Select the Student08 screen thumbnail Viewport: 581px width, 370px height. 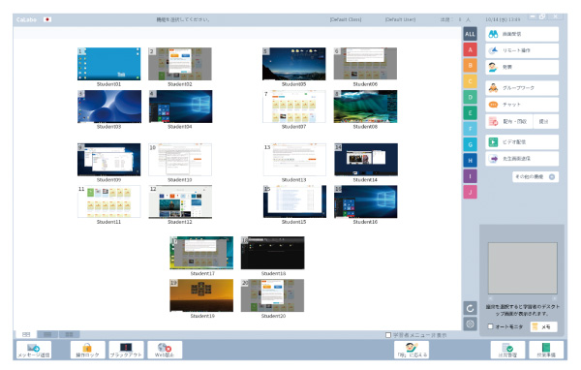coord(365,107)
